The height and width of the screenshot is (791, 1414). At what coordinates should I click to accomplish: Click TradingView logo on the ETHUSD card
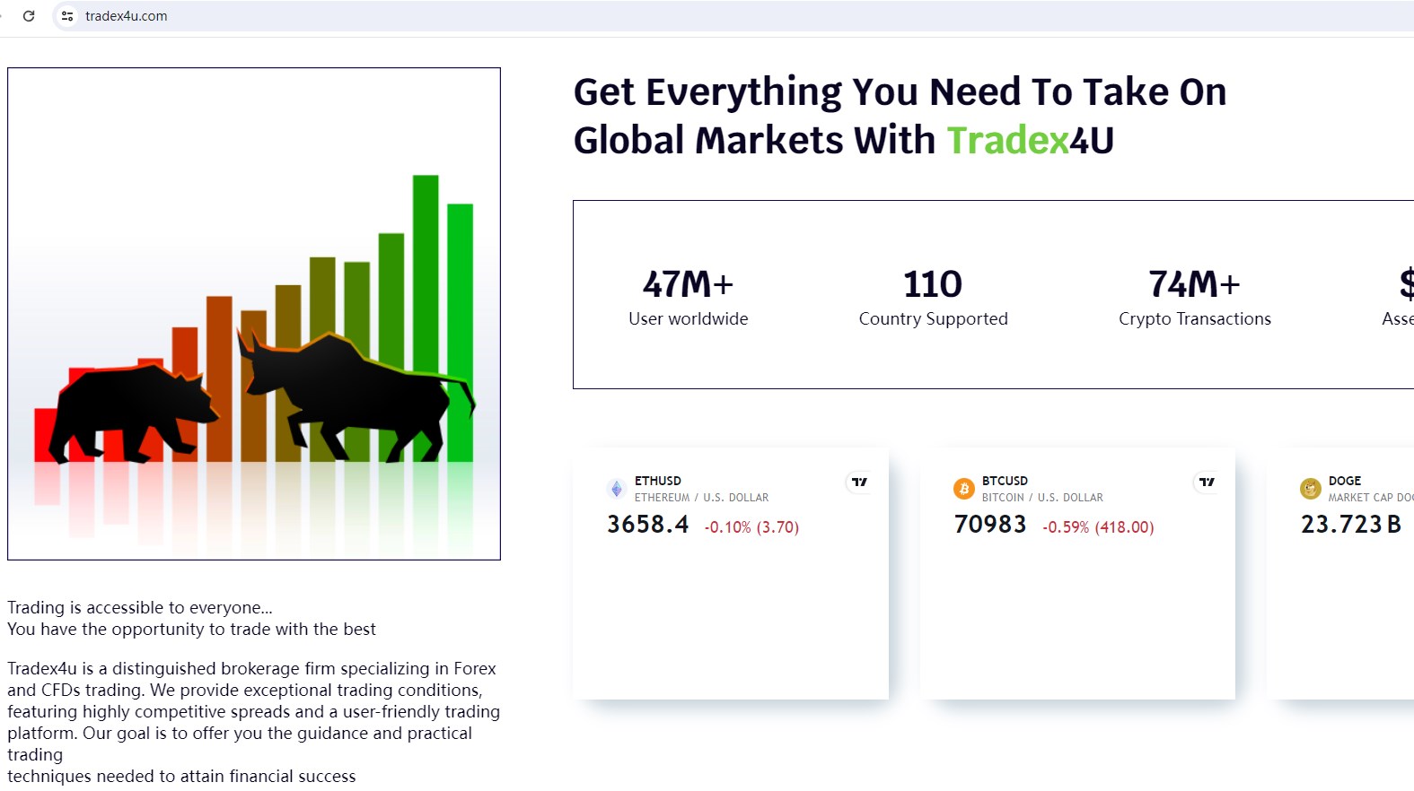tap(860, 482)
